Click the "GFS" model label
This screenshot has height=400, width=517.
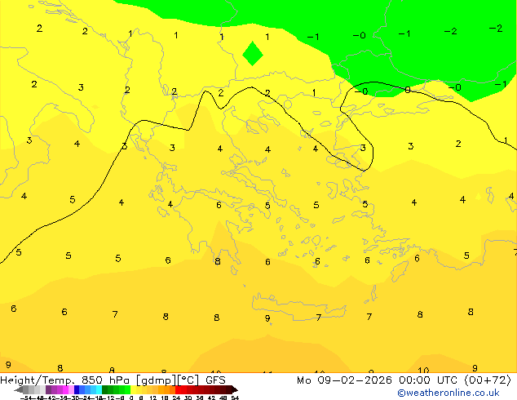215,380
